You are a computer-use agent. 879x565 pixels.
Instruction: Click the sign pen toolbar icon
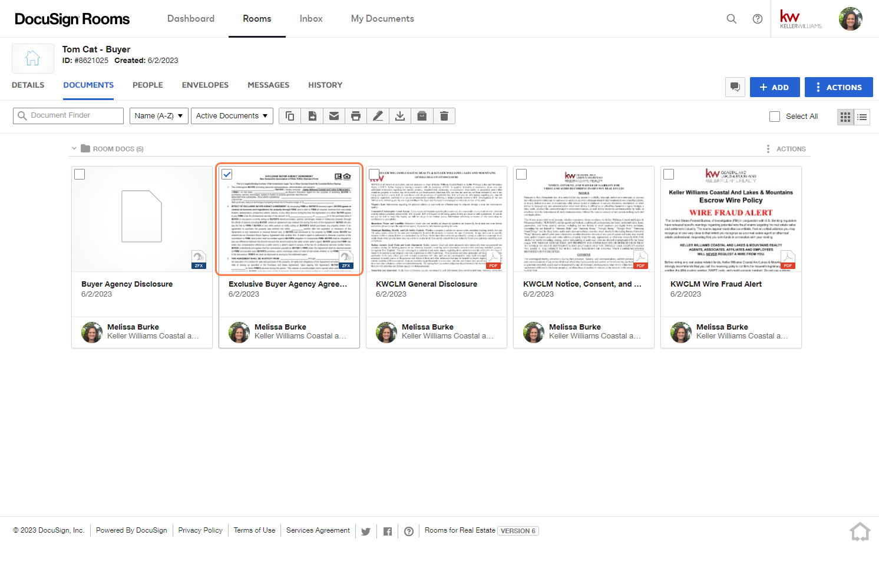(378, 116)
